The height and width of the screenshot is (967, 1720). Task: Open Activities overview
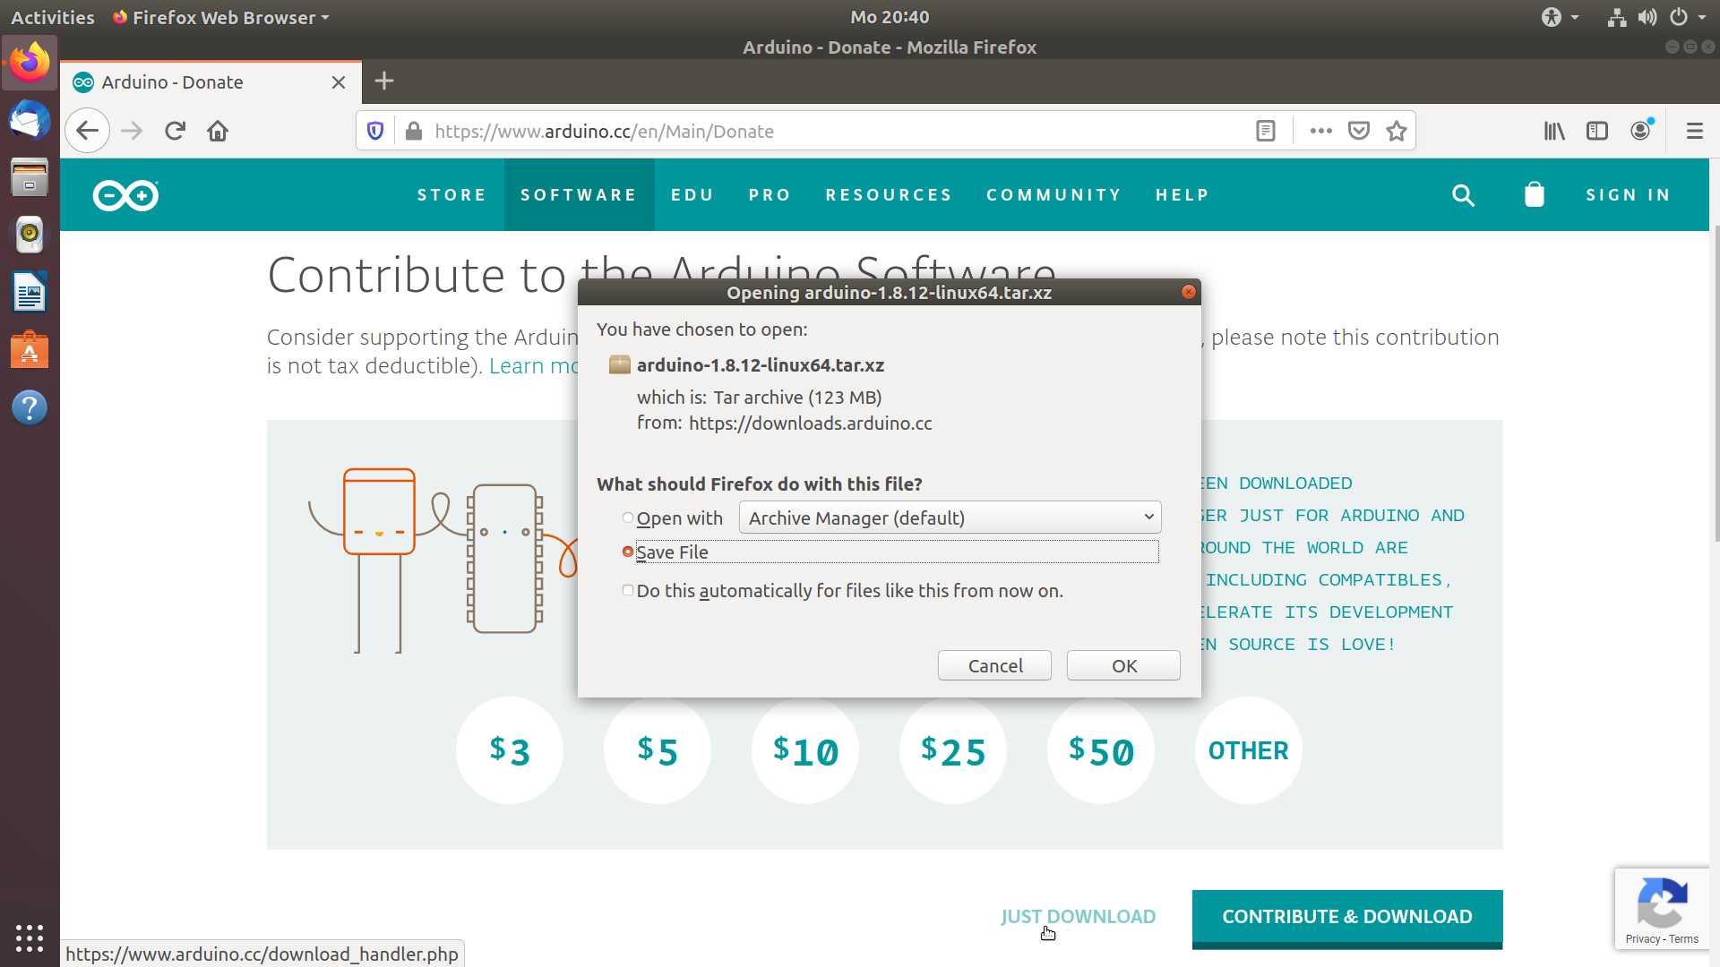[53, 17]
